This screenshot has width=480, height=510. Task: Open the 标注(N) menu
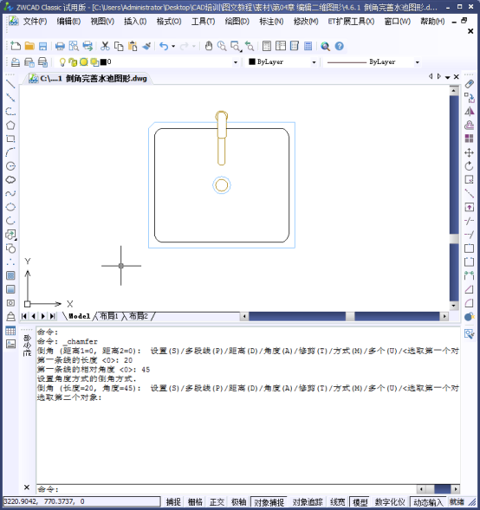pos(271,22)
